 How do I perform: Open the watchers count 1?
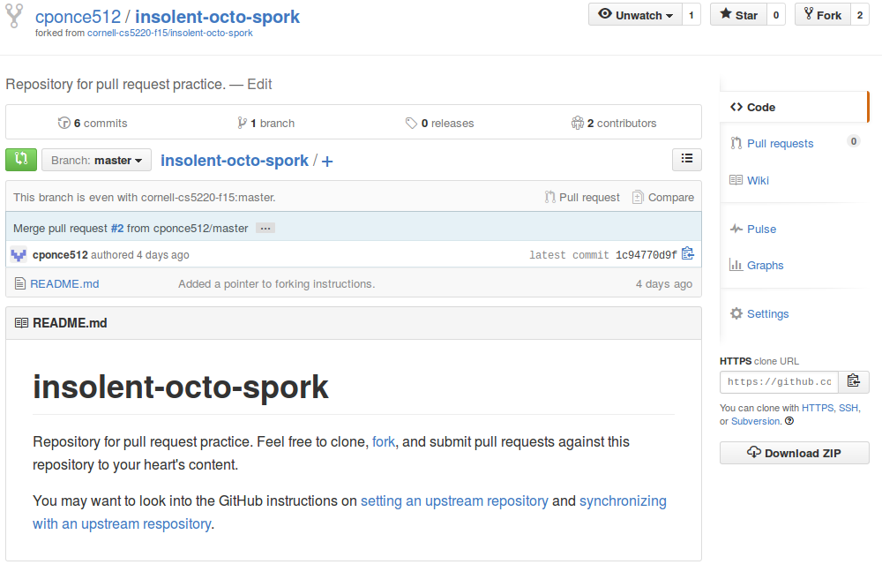pos(691,15)
